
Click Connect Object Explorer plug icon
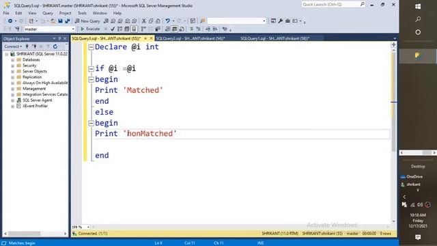[27, 46]
